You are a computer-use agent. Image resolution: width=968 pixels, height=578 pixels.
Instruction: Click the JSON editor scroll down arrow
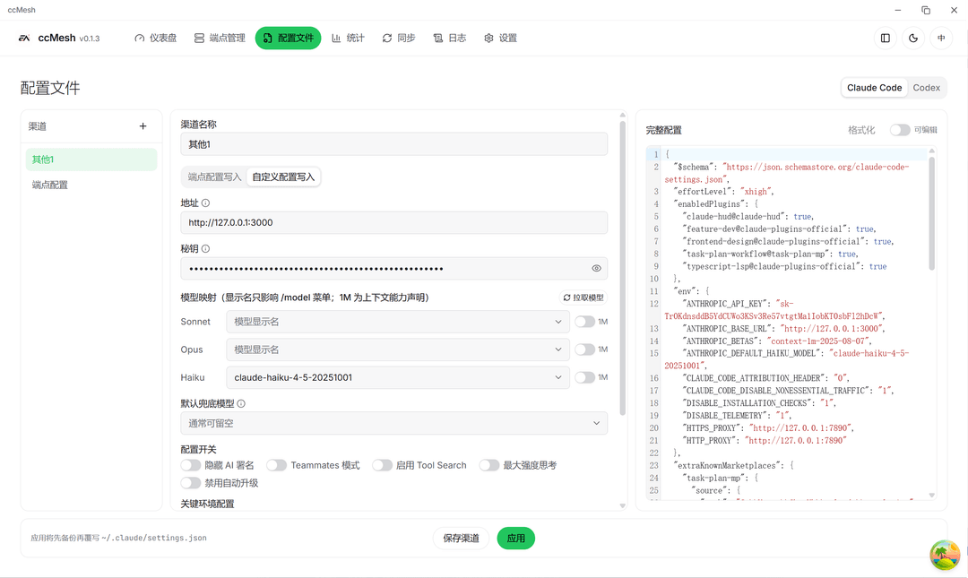[931, 496]
